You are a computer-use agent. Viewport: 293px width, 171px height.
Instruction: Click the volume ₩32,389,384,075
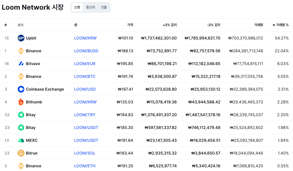pos(246,89)
